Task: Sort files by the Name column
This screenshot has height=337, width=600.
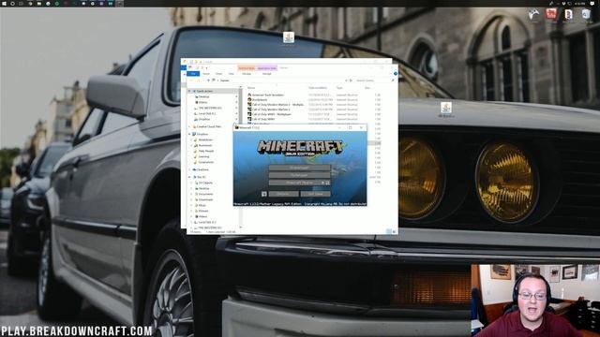Action: tap(251, 88)
